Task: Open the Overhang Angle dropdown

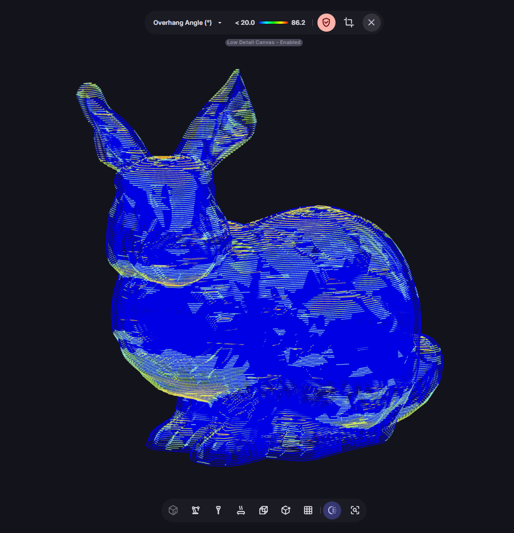Action: click(182, 23)
